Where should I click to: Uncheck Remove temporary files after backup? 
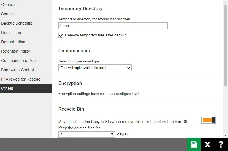(x=61, y=35)
